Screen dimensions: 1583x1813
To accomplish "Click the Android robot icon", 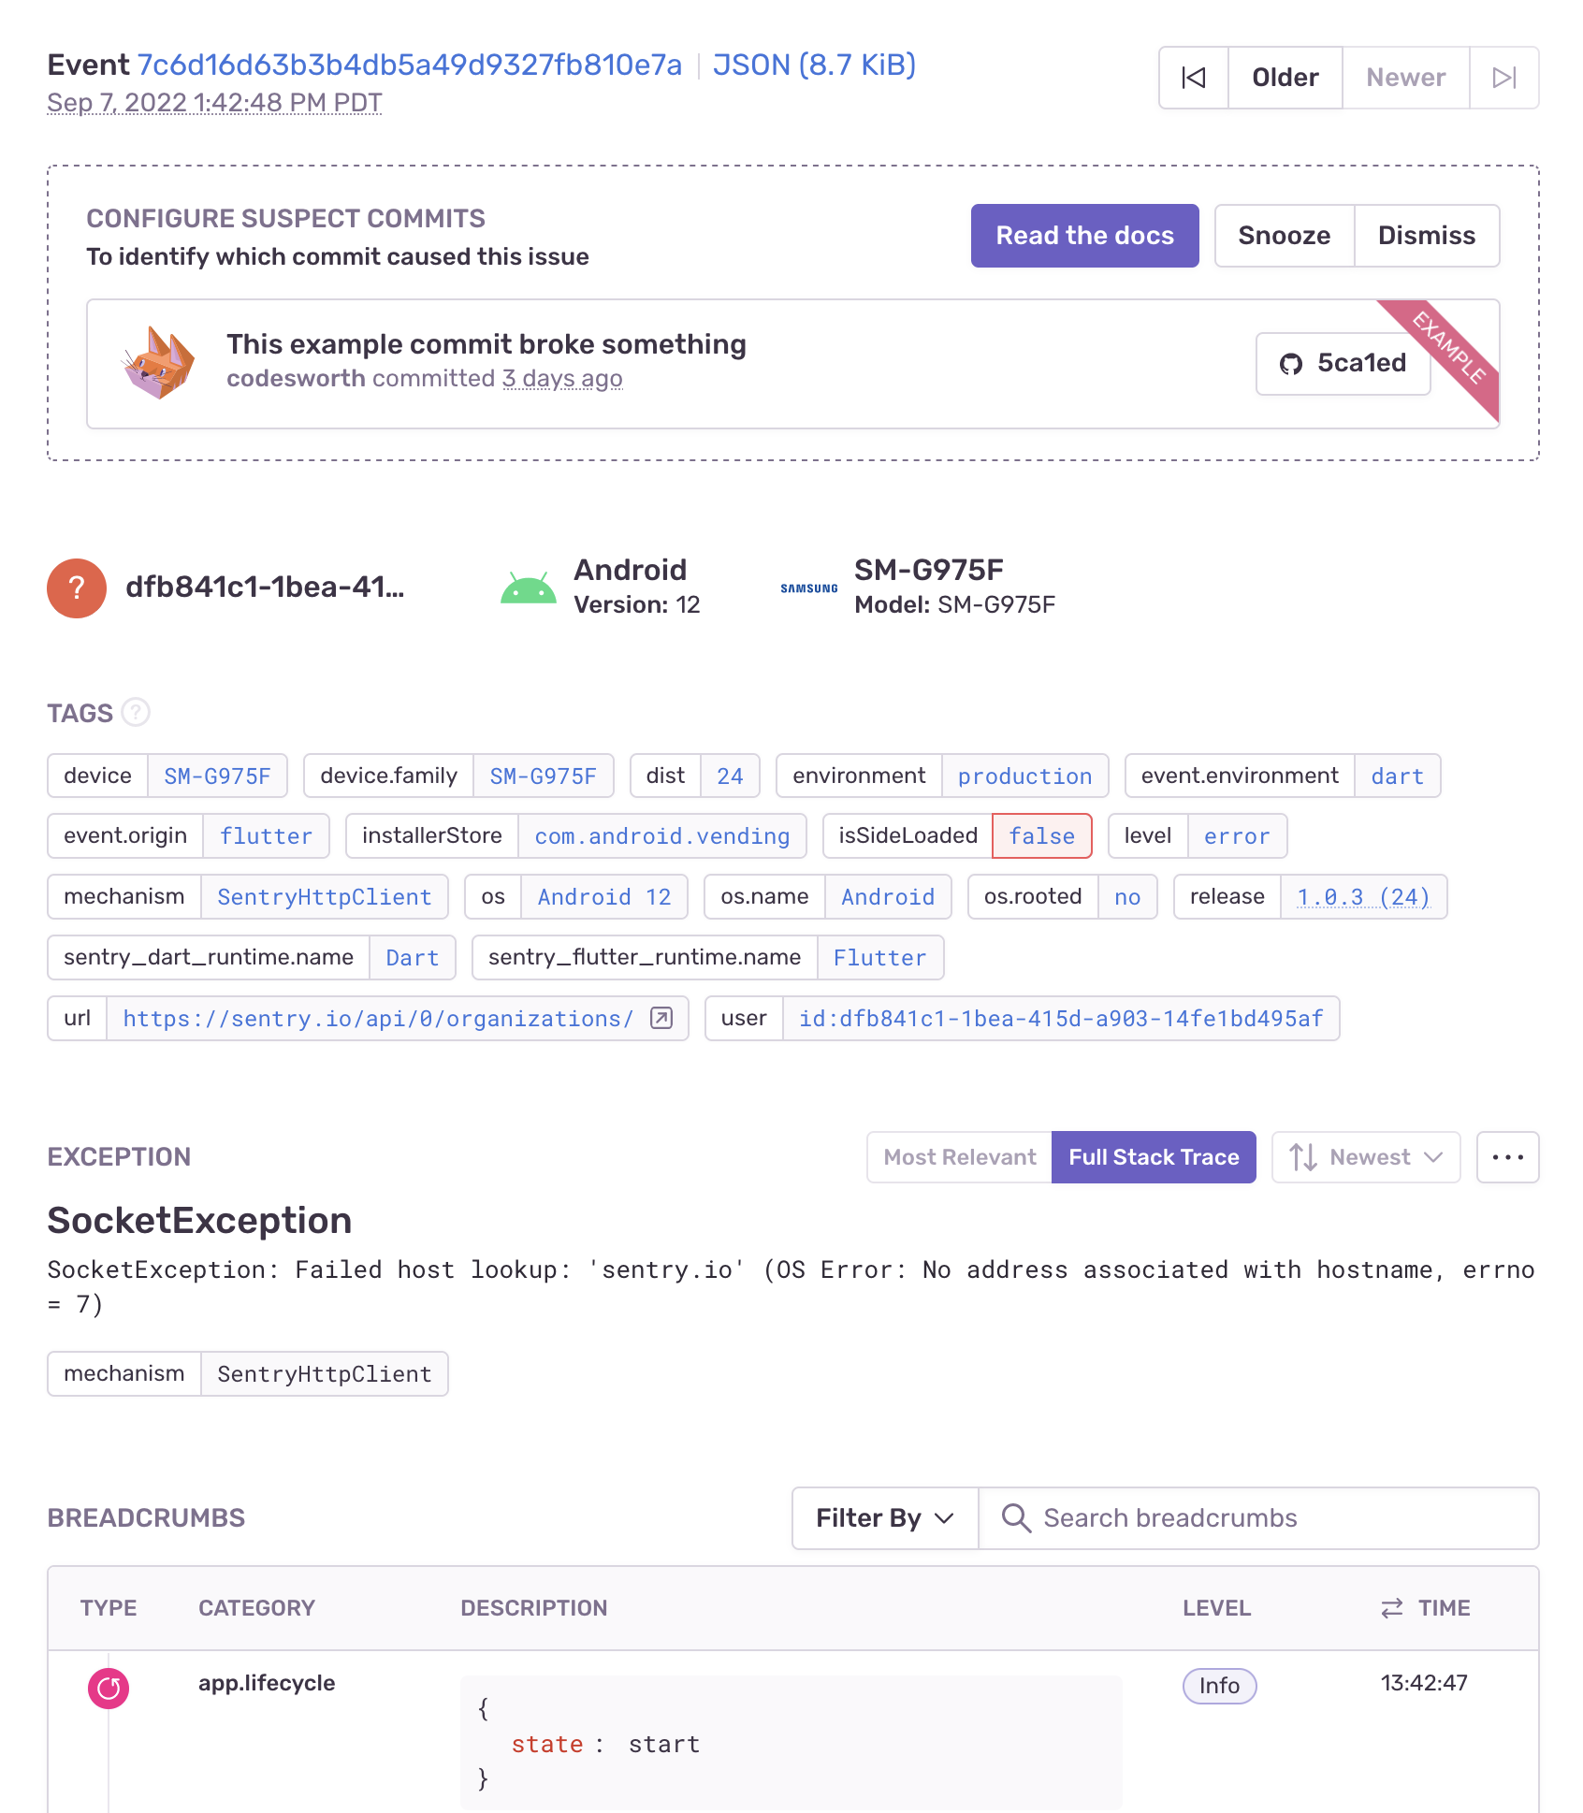I will [x=529, y=587].
